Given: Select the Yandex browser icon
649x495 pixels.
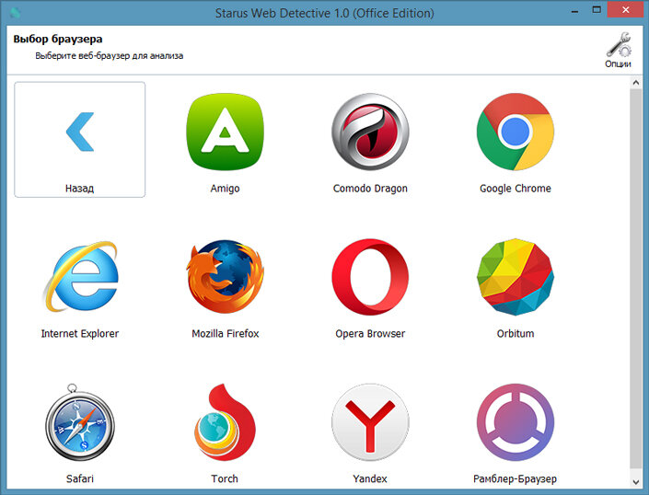Looking at the screenshot, I should [x=370, y=422].
